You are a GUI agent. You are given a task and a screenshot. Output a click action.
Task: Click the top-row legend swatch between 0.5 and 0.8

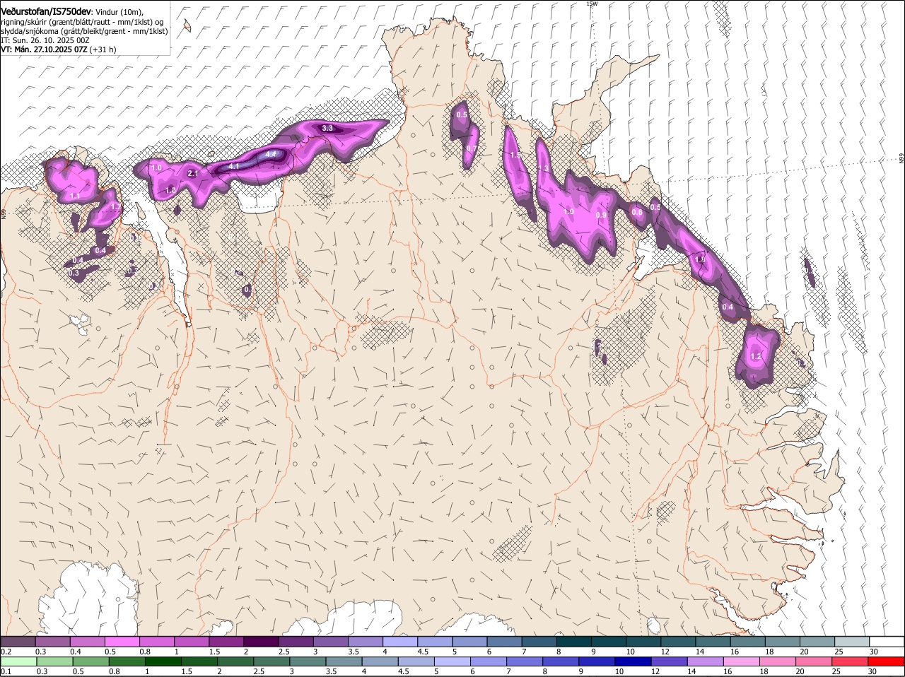pyautogui.click(x=122, y=641)
